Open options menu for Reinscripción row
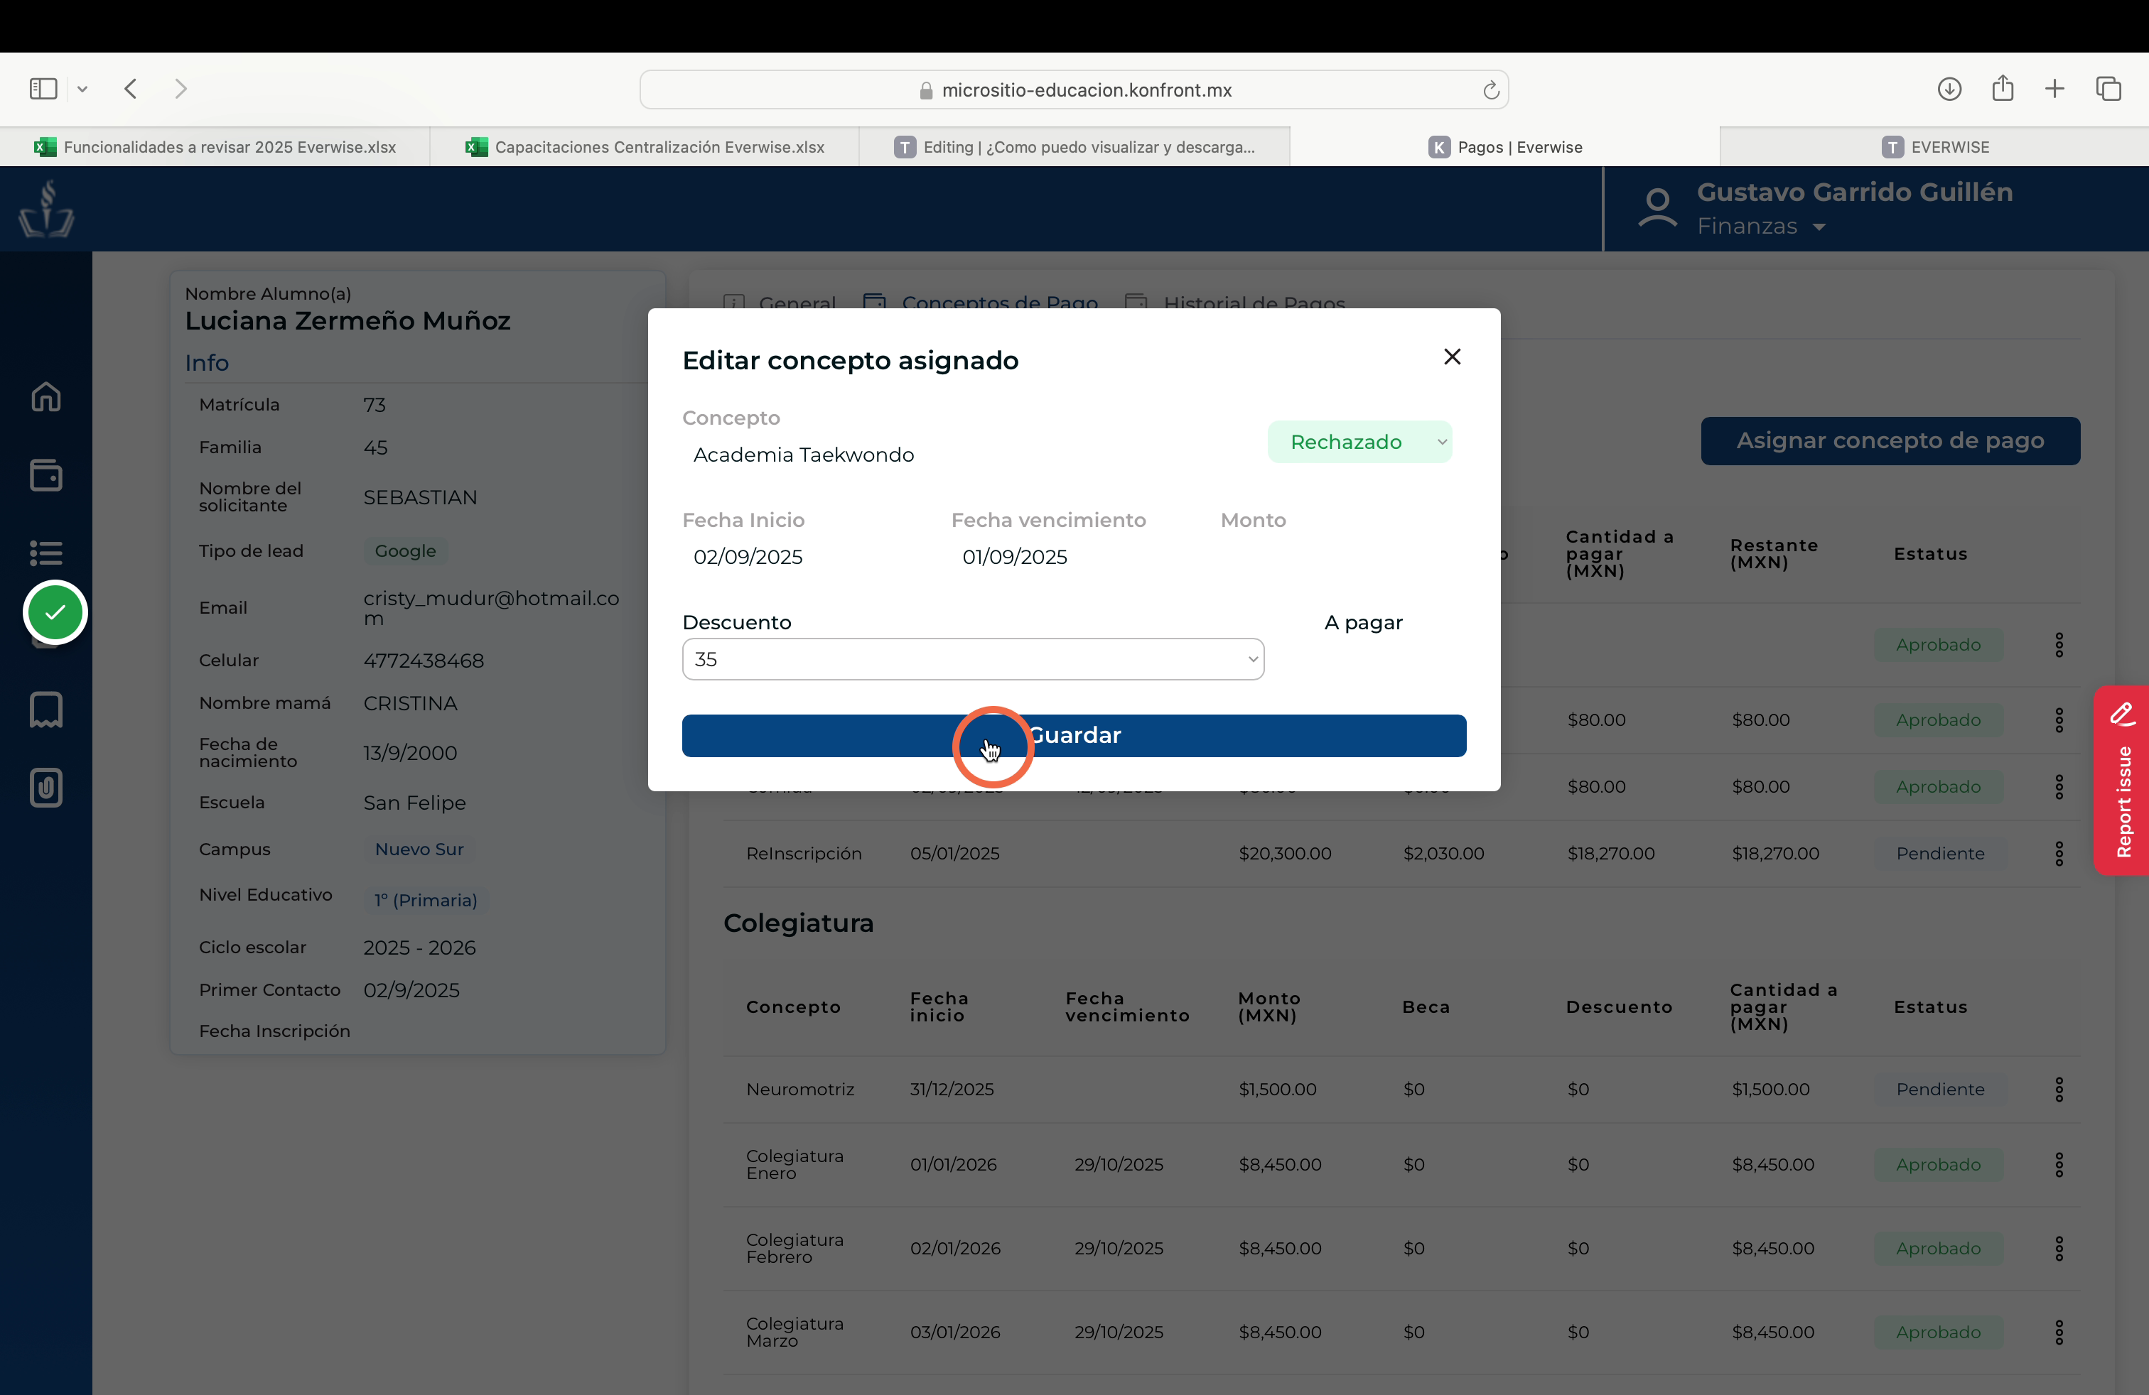The image size is (2149, 1395). pos(2059,854)
